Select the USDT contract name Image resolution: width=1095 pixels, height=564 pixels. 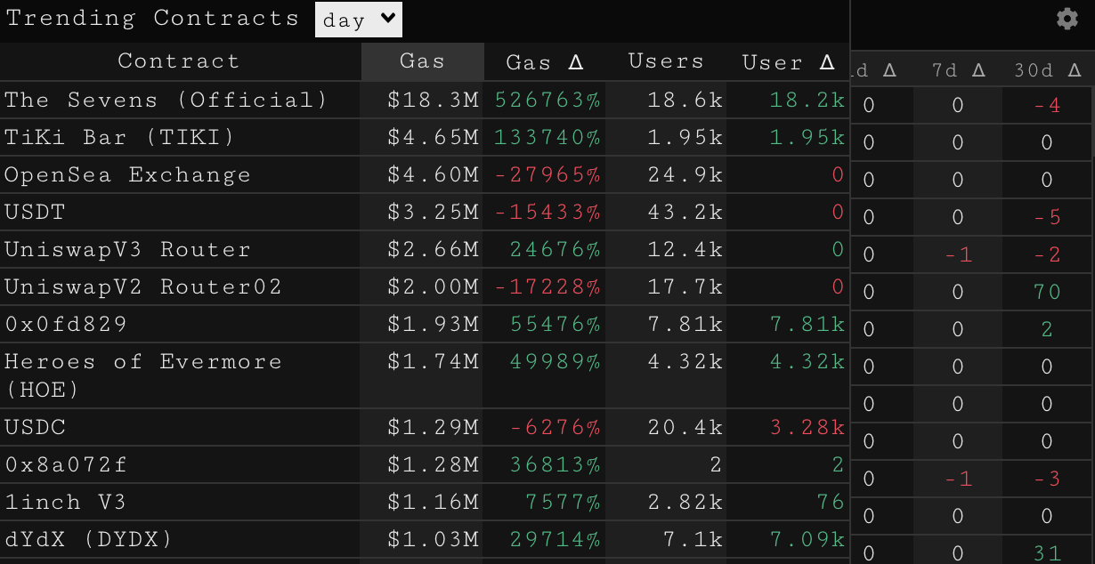[x=35, y=212]
